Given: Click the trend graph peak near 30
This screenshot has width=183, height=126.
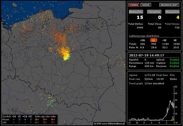Looking at the screenshot, I should (x=170, y=101).
